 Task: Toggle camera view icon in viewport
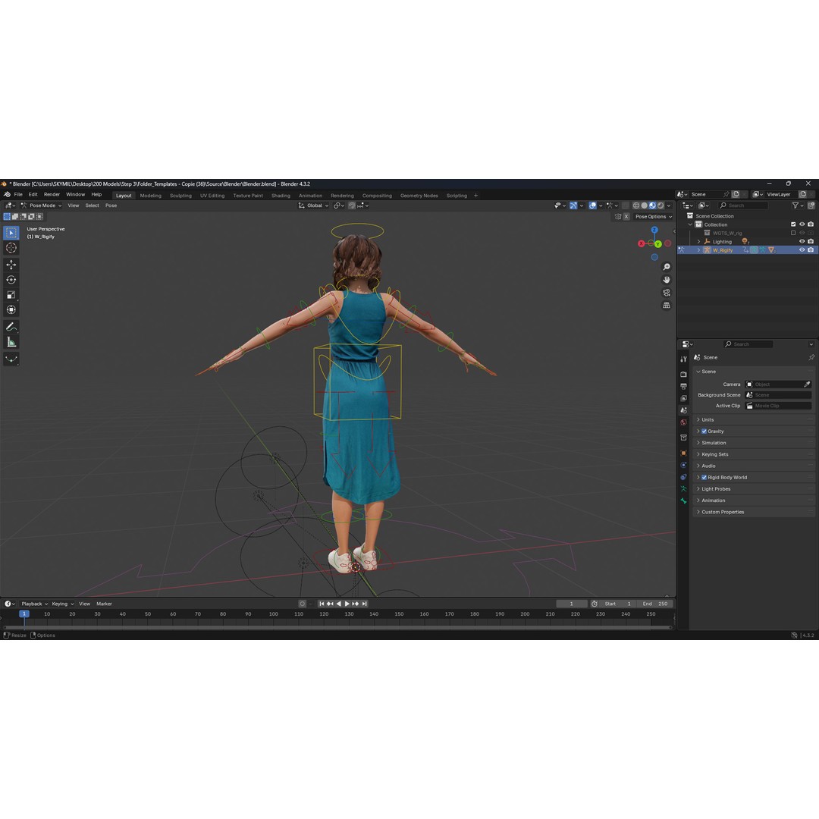667,293
